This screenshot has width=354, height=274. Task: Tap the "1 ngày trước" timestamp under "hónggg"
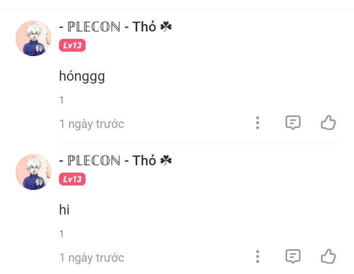pyautogui.click(x=91, y=124)
